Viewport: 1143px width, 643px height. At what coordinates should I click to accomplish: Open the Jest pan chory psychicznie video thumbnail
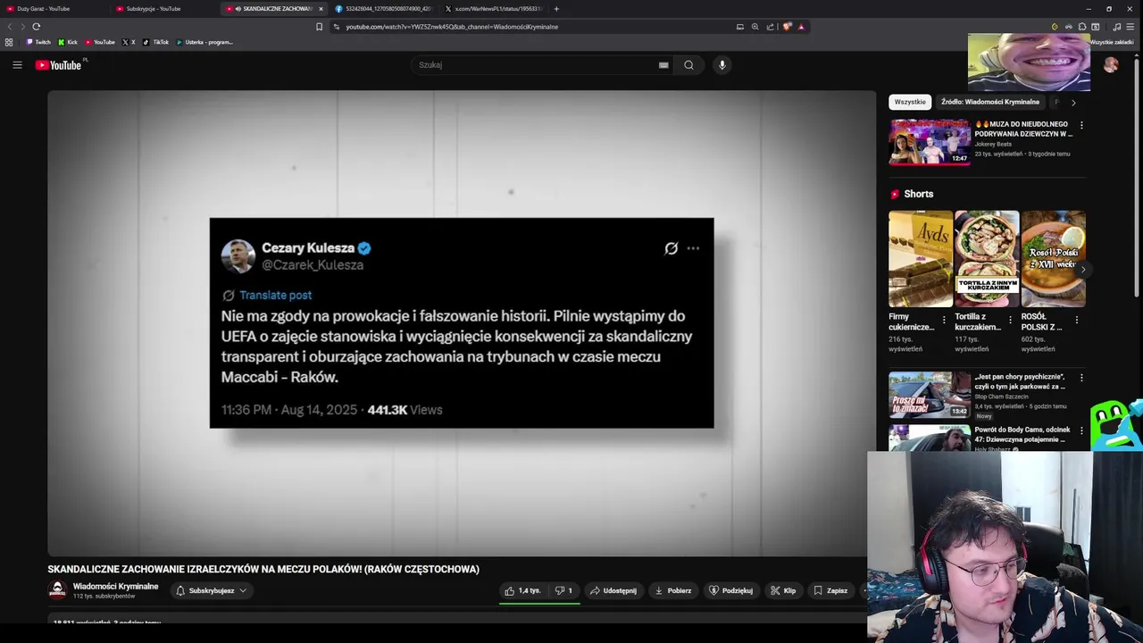click(930, 395)
